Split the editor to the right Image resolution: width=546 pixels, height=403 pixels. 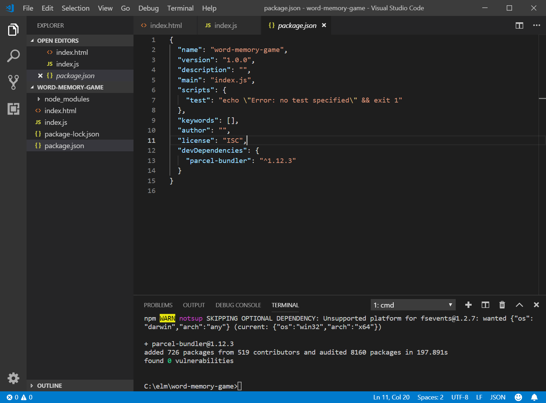[519, 25]
